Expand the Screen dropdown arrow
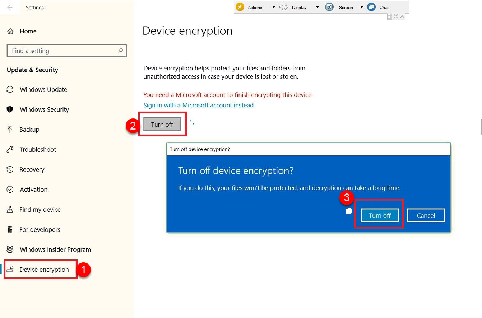The width and height of the screenshot is (482, 318). point(362,7)
